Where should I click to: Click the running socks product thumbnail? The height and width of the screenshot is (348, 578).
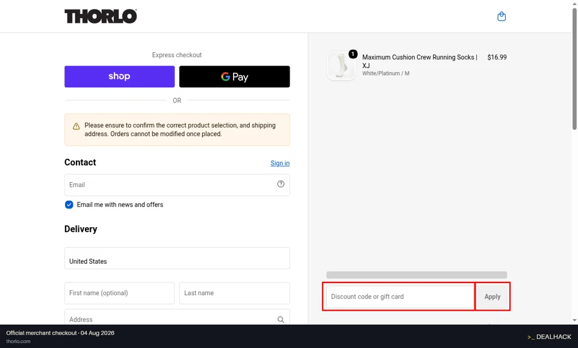pyautogui.click(x=341, y=65)
